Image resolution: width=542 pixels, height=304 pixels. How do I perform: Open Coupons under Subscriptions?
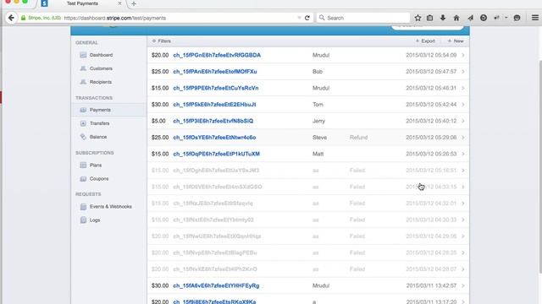click(99, 178)
